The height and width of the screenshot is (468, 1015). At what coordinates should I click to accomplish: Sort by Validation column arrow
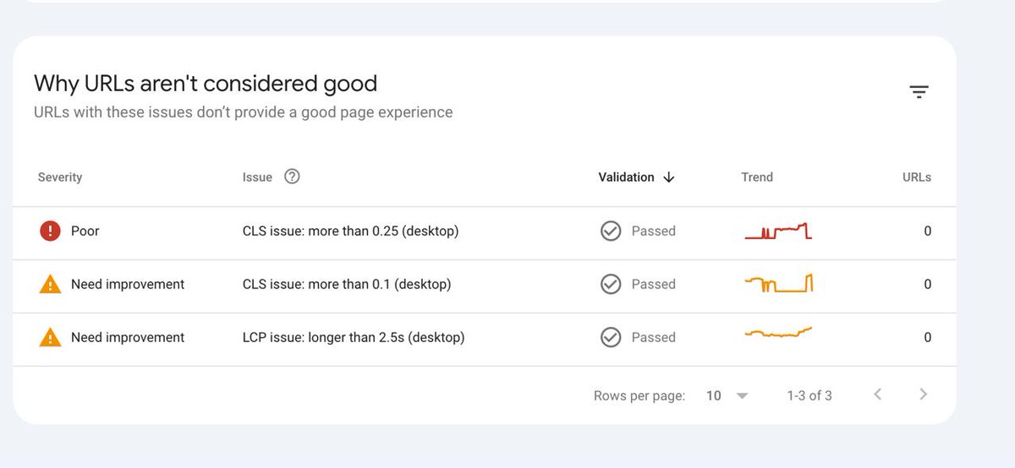(669, 177)
